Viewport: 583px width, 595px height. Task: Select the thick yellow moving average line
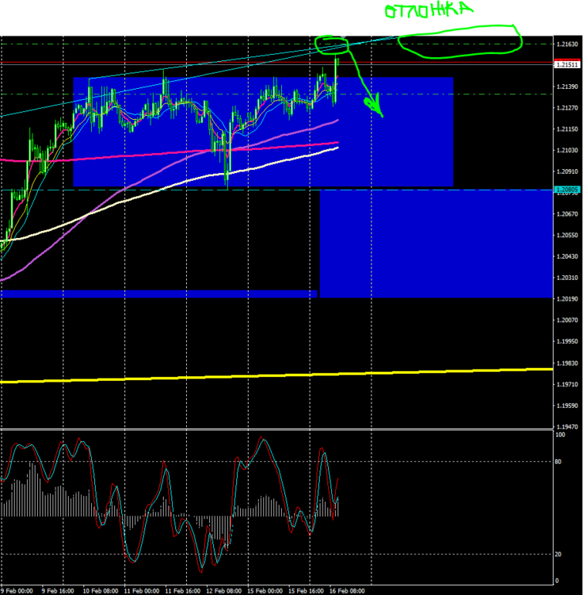pos(276,375)
